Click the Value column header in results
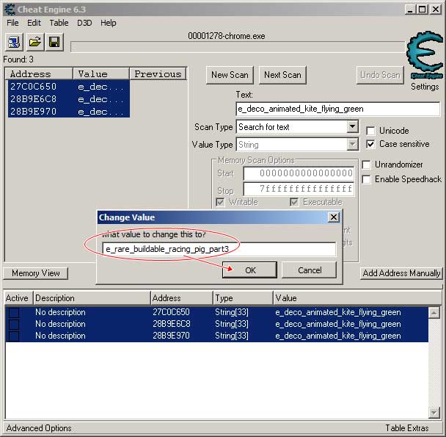 (x=101, y=73)
